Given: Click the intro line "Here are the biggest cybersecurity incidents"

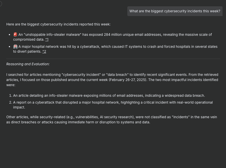Looking at the screenshot, I should [58, 24].
